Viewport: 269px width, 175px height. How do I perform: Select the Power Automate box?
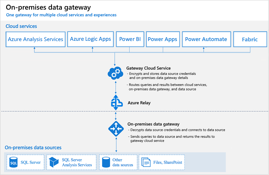point(206,39)
